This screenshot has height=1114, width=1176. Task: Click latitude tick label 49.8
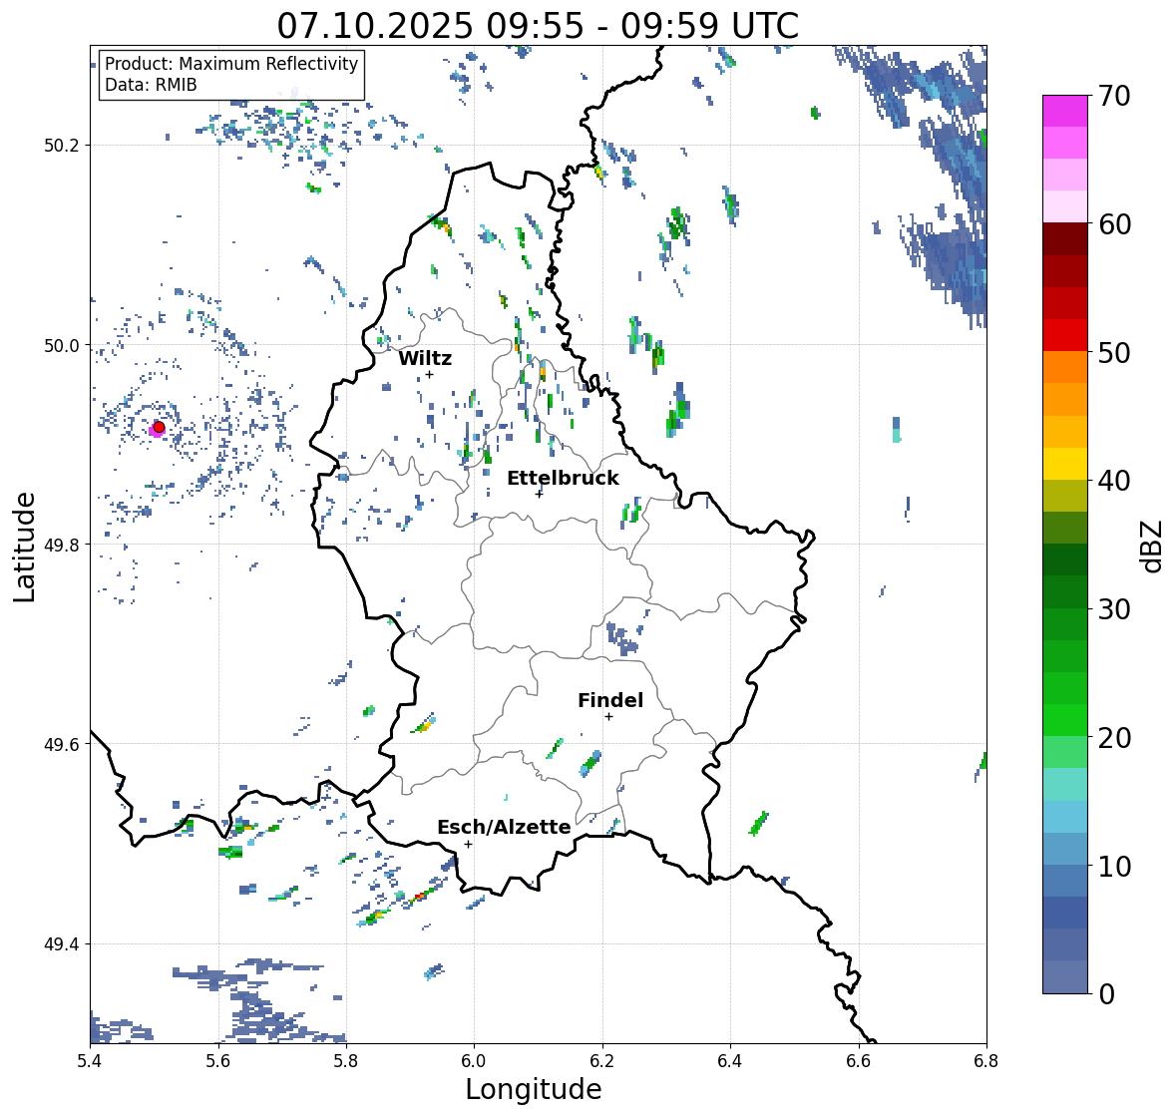pos(62,545)
